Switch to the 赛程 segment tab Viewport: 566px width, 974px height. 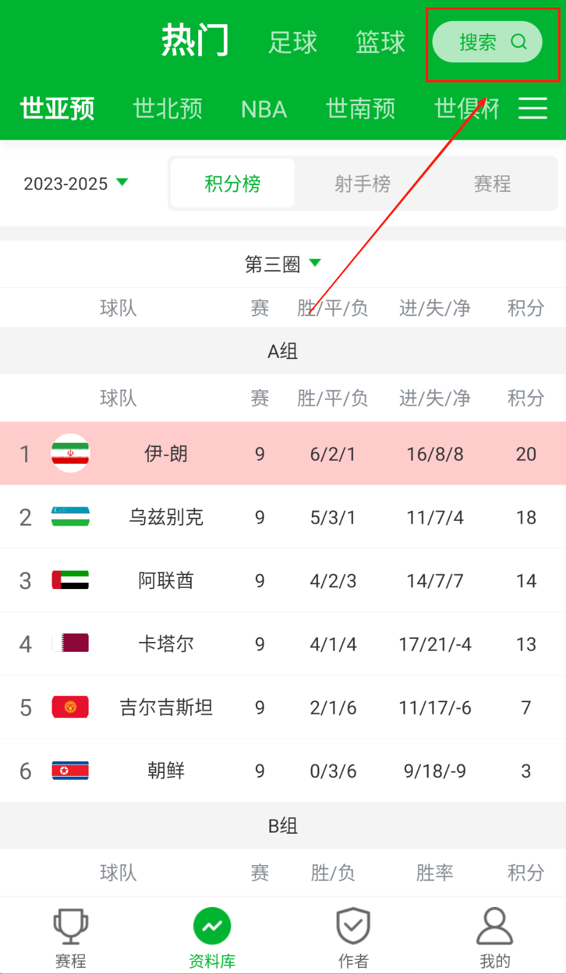pyautogui.click(x=492, y=183)
